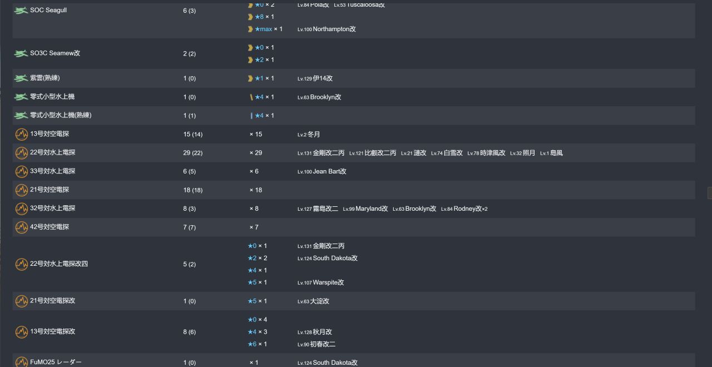Viewport: 712px width, 367px height.
Task: Click the 13号対空電探改 radar icon
Action: [x=21, y=332]
